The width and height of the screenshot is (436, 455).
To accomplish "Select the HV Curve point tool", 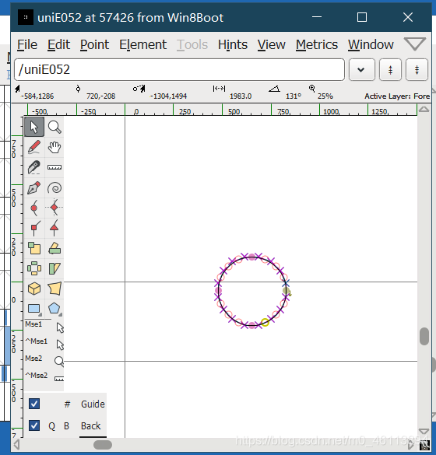I will [54, 208].
